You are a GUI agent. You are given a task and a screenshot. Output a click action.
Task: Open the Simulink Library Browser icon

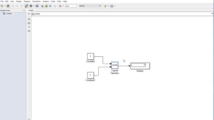click(26, 6)
